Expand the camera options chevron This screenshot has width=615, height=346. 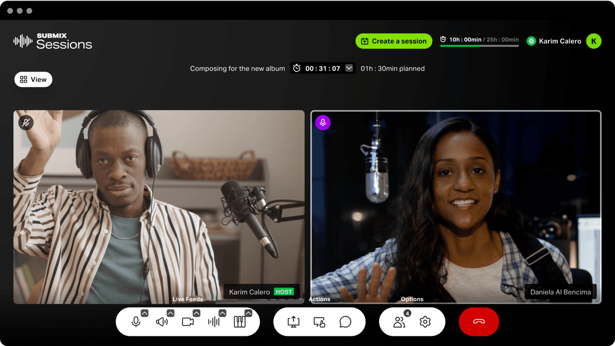(196, 313)
